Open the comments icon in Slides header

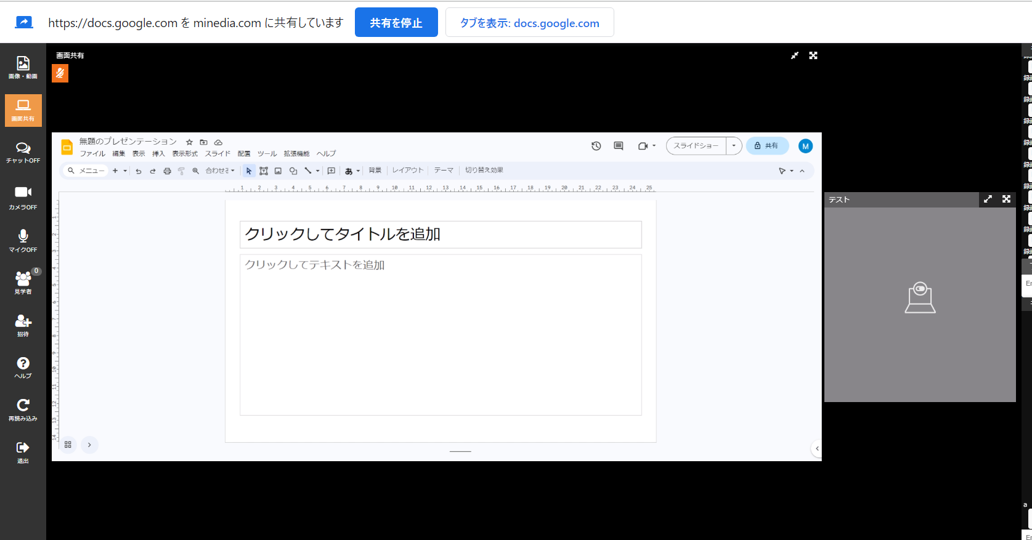[x=619, y=146]
